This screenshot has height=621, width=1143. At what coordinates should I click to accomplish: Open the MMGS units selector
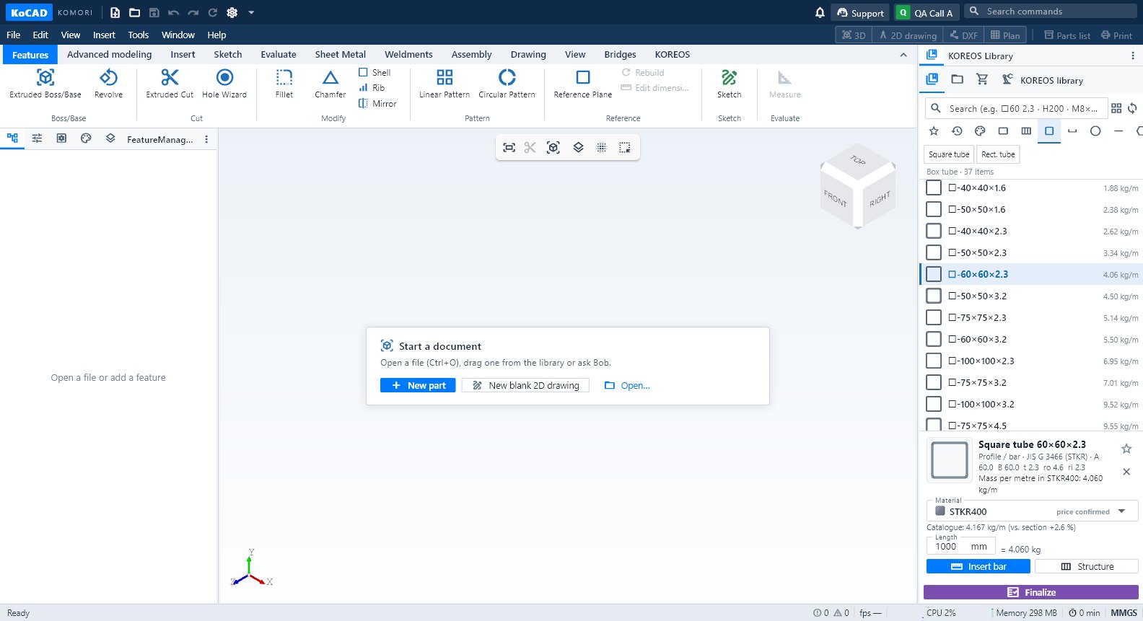coord(1124,613)
